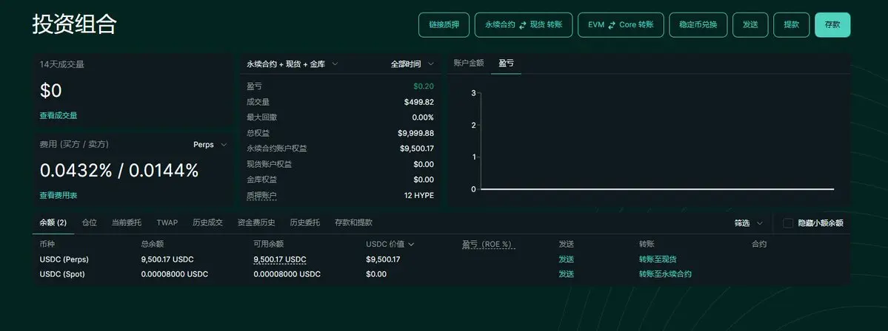Click the 盈亏 value $0.20
Image resolution: width=888 pixels, height=331 pixels.
point(424,86)
